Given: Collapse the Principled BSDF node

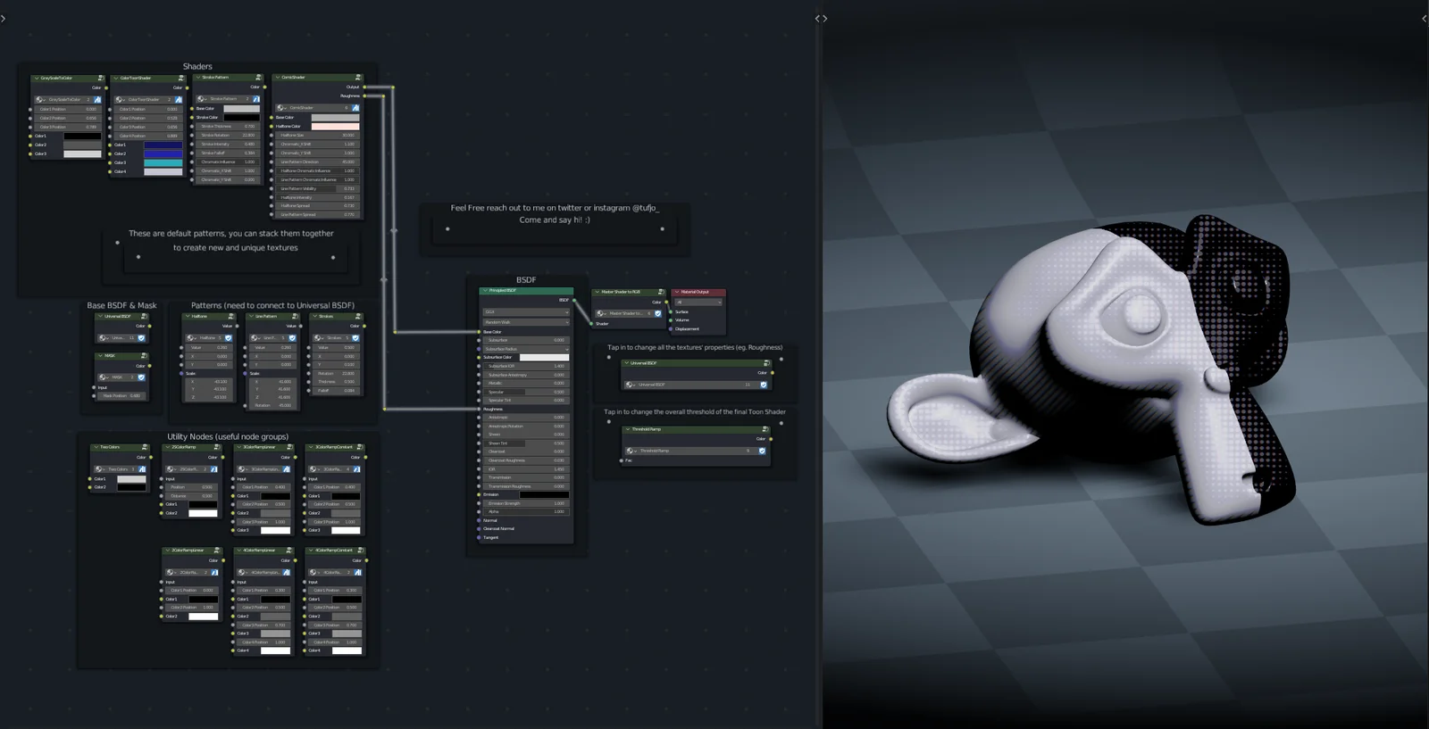Looking at the screenshot, I should click(x=485, y=290).
